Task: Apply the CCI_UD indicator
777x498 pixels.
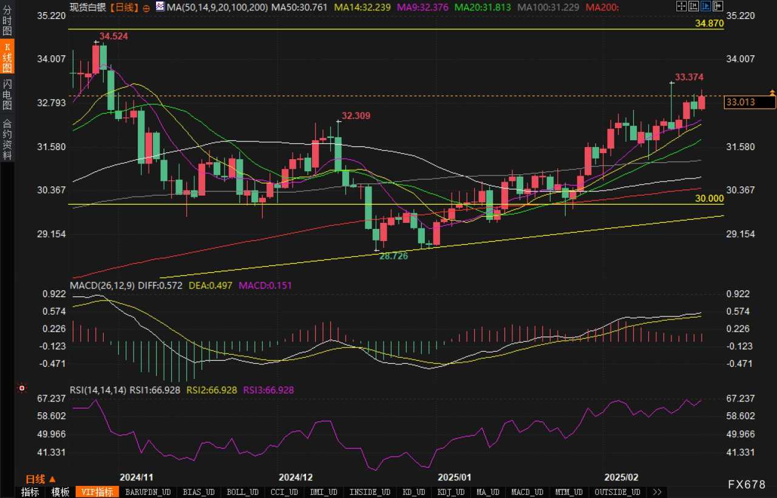Action: click(x=283, y=492)
